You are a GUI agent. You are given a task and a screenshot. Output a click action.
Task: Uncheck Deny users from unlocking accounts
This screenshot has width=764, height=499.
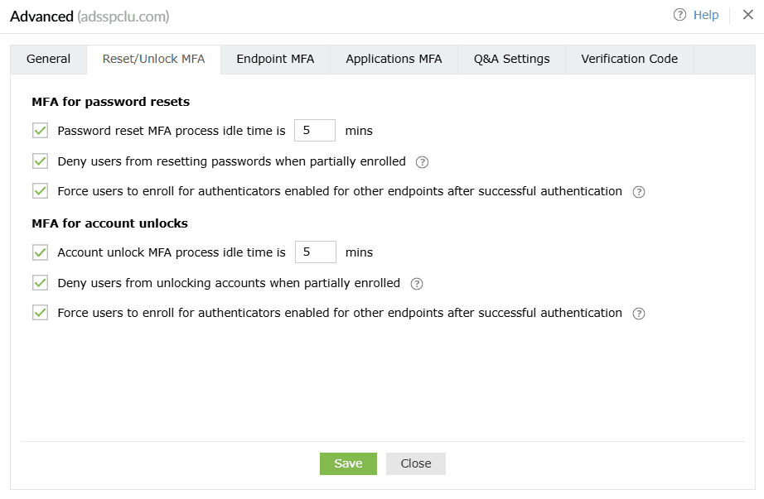click(x=40, y=283)
